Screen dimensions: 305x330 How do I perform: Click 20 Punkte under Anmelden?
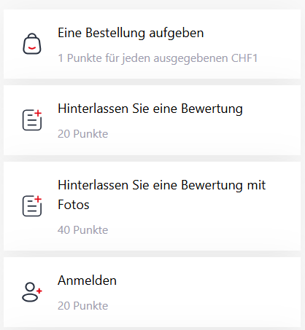82,306
